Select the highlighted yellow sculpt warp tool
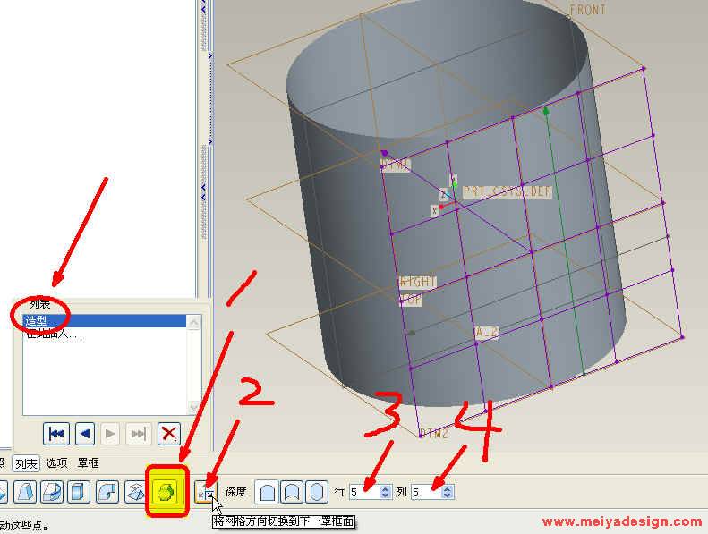Viewport: 708px width, 534px height. (x=166, y=492)
